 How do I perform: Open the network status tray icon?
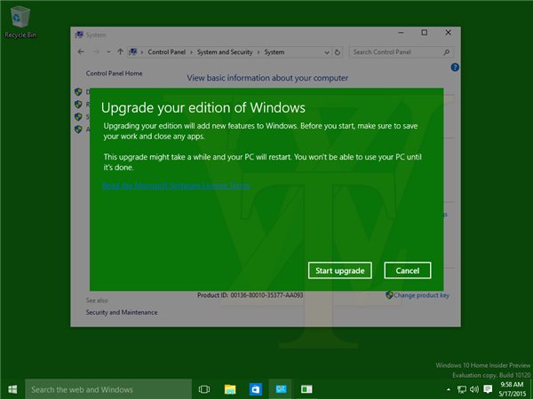pyautogui.click(x=459, y=389)
